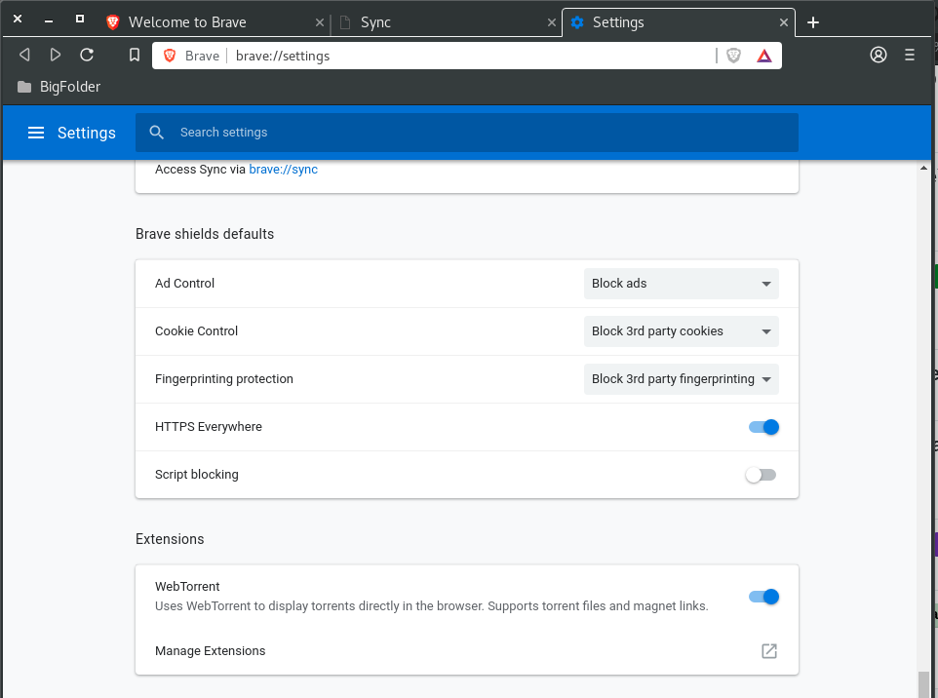The image size is (938, 698).
Task: Open the Settings sidebar hamburger menu
Action: 36,133
